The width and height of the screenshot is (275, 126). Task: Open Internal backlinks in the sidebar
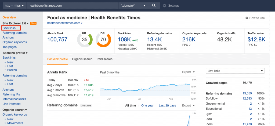(14, 99)
